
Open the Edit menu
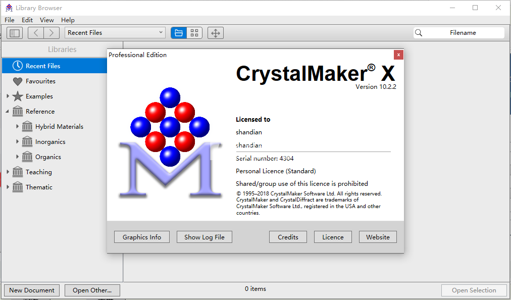point(27,20)
